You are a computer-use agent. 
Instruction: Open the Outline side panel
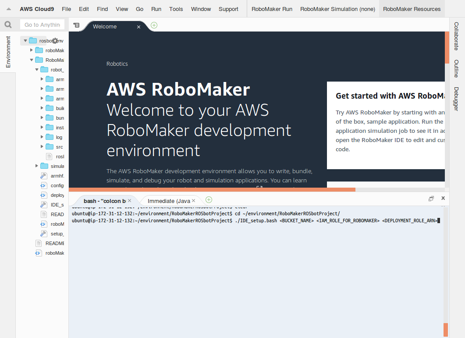pyautogui.click(x=456, y=68)
